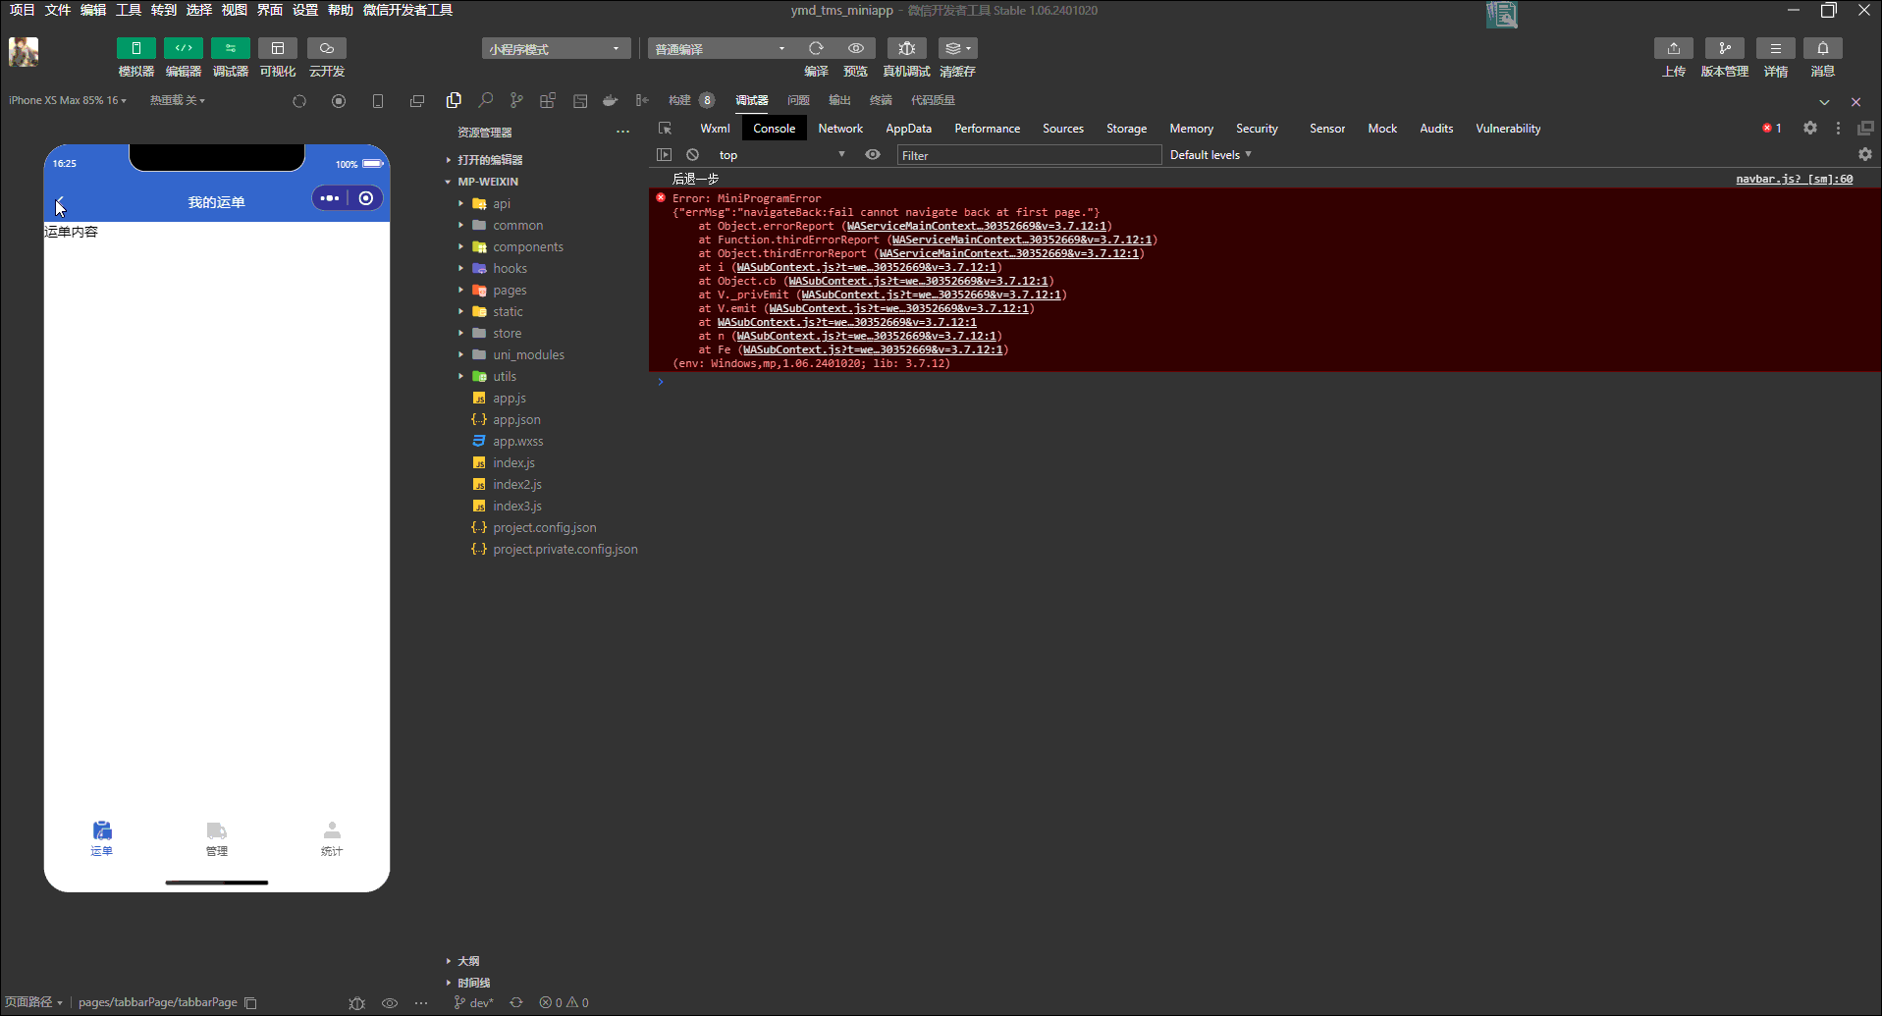This screenshot has height=1016, width=1882.
Task: Click the simulator refresh icon
Action: coord(299,101)
